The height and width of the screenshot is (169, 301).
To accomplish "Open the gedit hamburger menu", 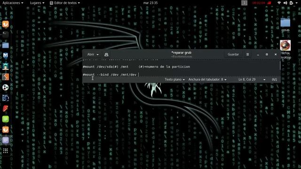I will [x=248, y=54].
